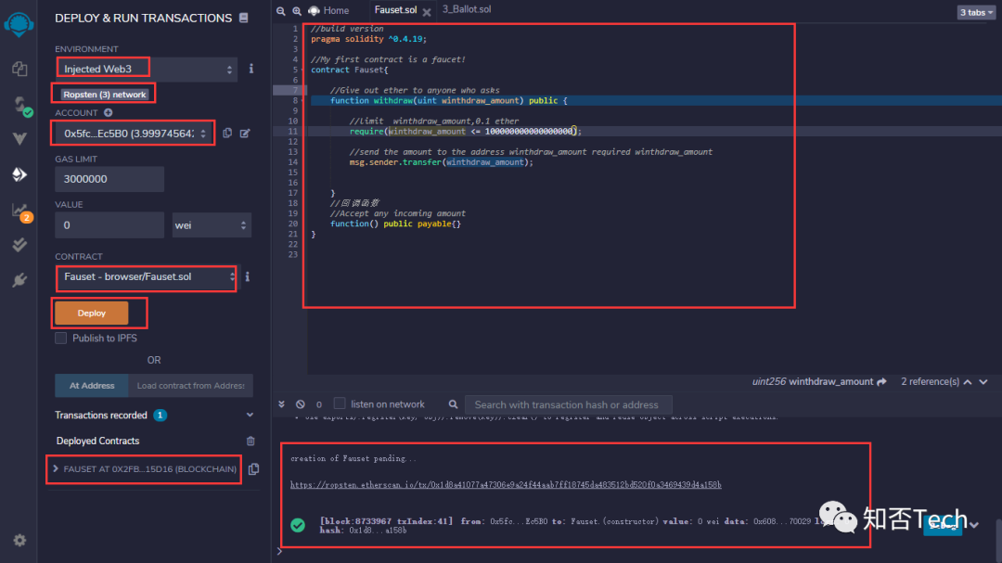The width and height of the screenshot is (1002, 563).
Task: Click the orange Deploy button
Action: [91, 313]
